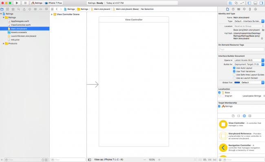The height and width of the screenshot is (162, 265).
Task: Switch to the Assistant editor
Action: click(236, 3)
